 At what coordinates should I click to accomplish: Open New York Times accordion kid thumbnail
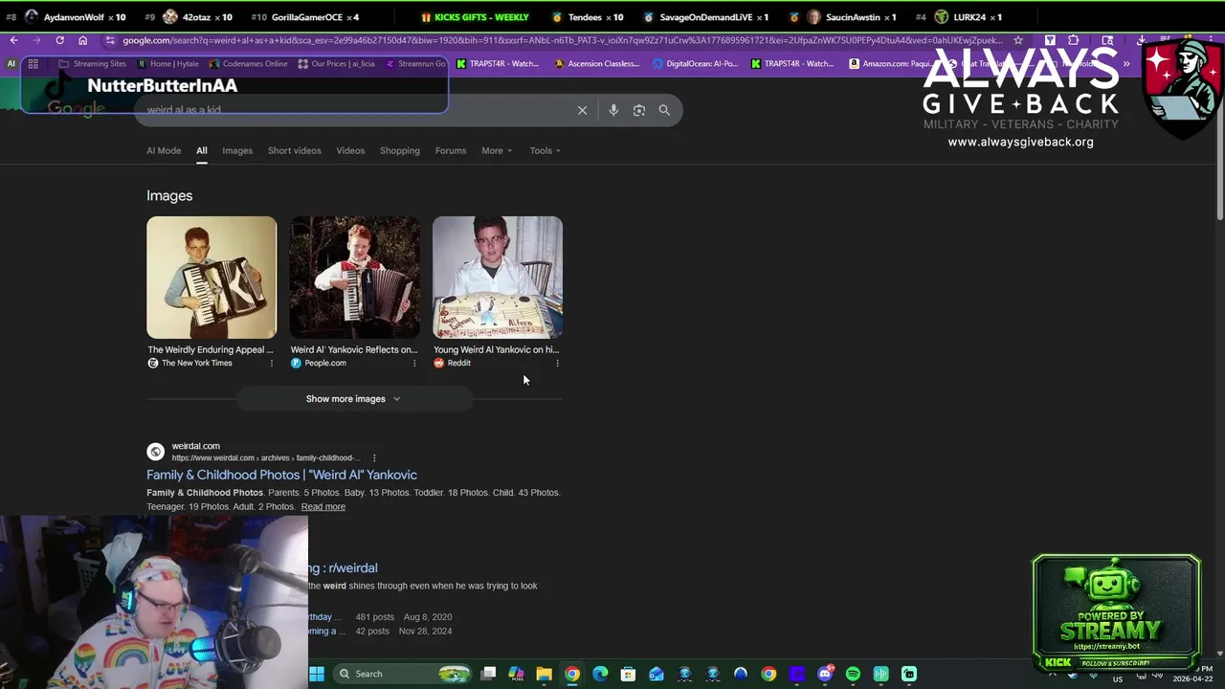(212, 278)
